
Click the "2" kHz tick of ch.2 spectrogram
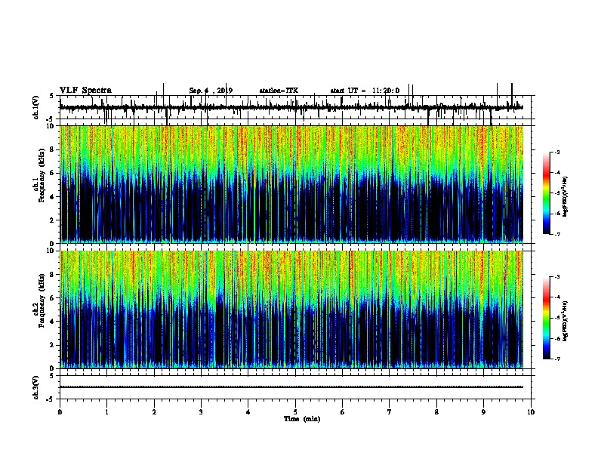52,345
